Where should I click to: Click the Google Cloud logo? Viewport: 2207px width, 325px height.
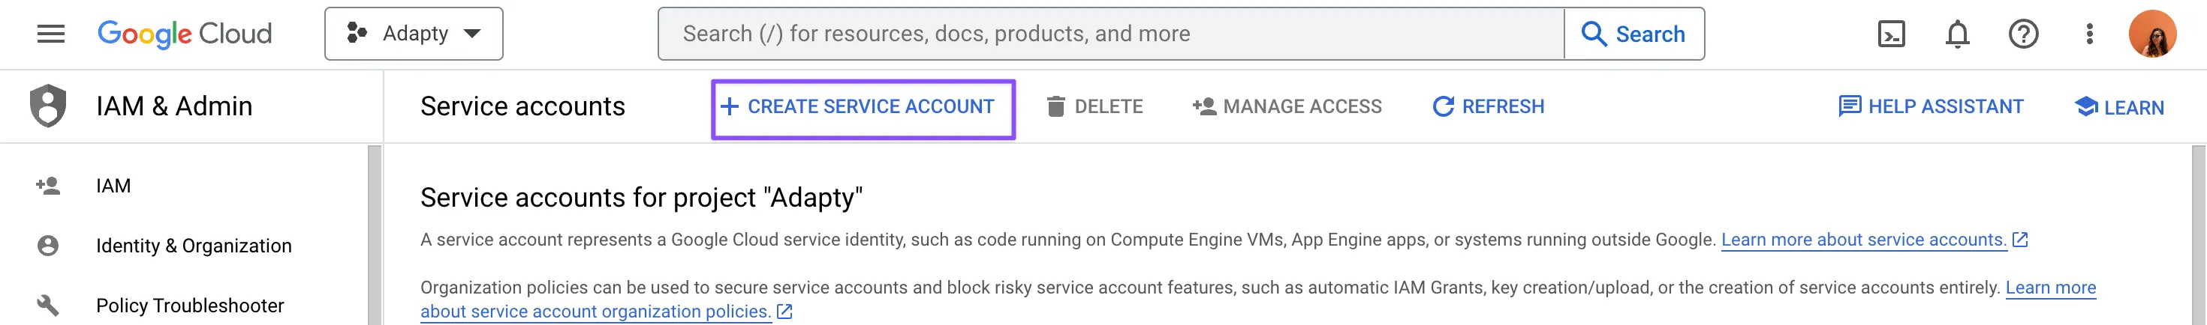[184, 34]
